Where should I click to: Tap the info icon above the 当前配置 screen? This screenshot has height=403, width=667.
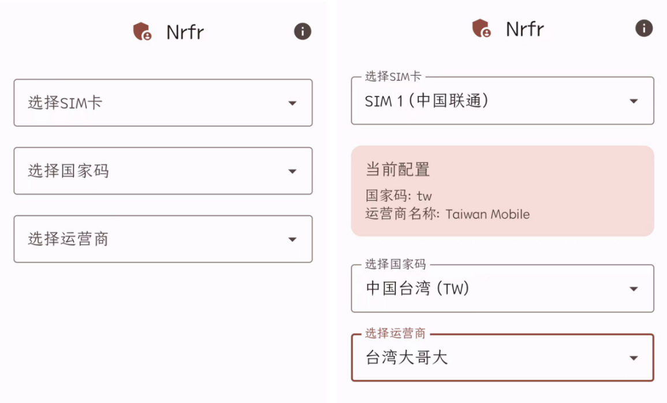point(644,28)
